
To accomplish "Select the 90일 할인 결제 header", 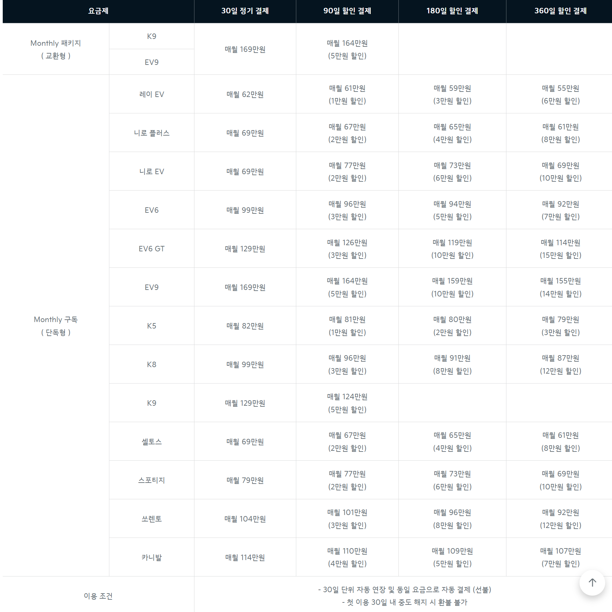I will (347, 11).
